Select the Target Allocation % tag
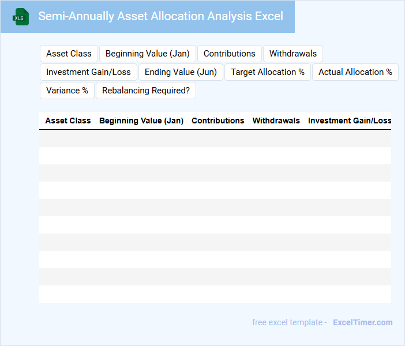Screen dimensions: 405x346 [x=268, y=72]
